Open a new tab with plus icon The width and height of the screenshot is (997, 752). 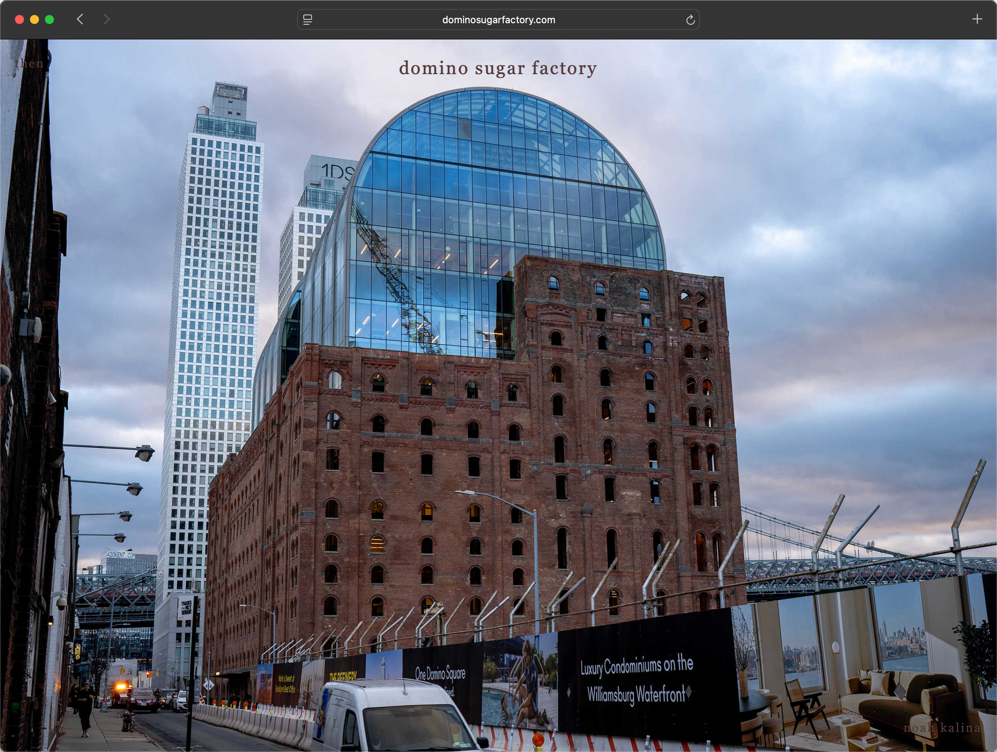tap(977, 19)
